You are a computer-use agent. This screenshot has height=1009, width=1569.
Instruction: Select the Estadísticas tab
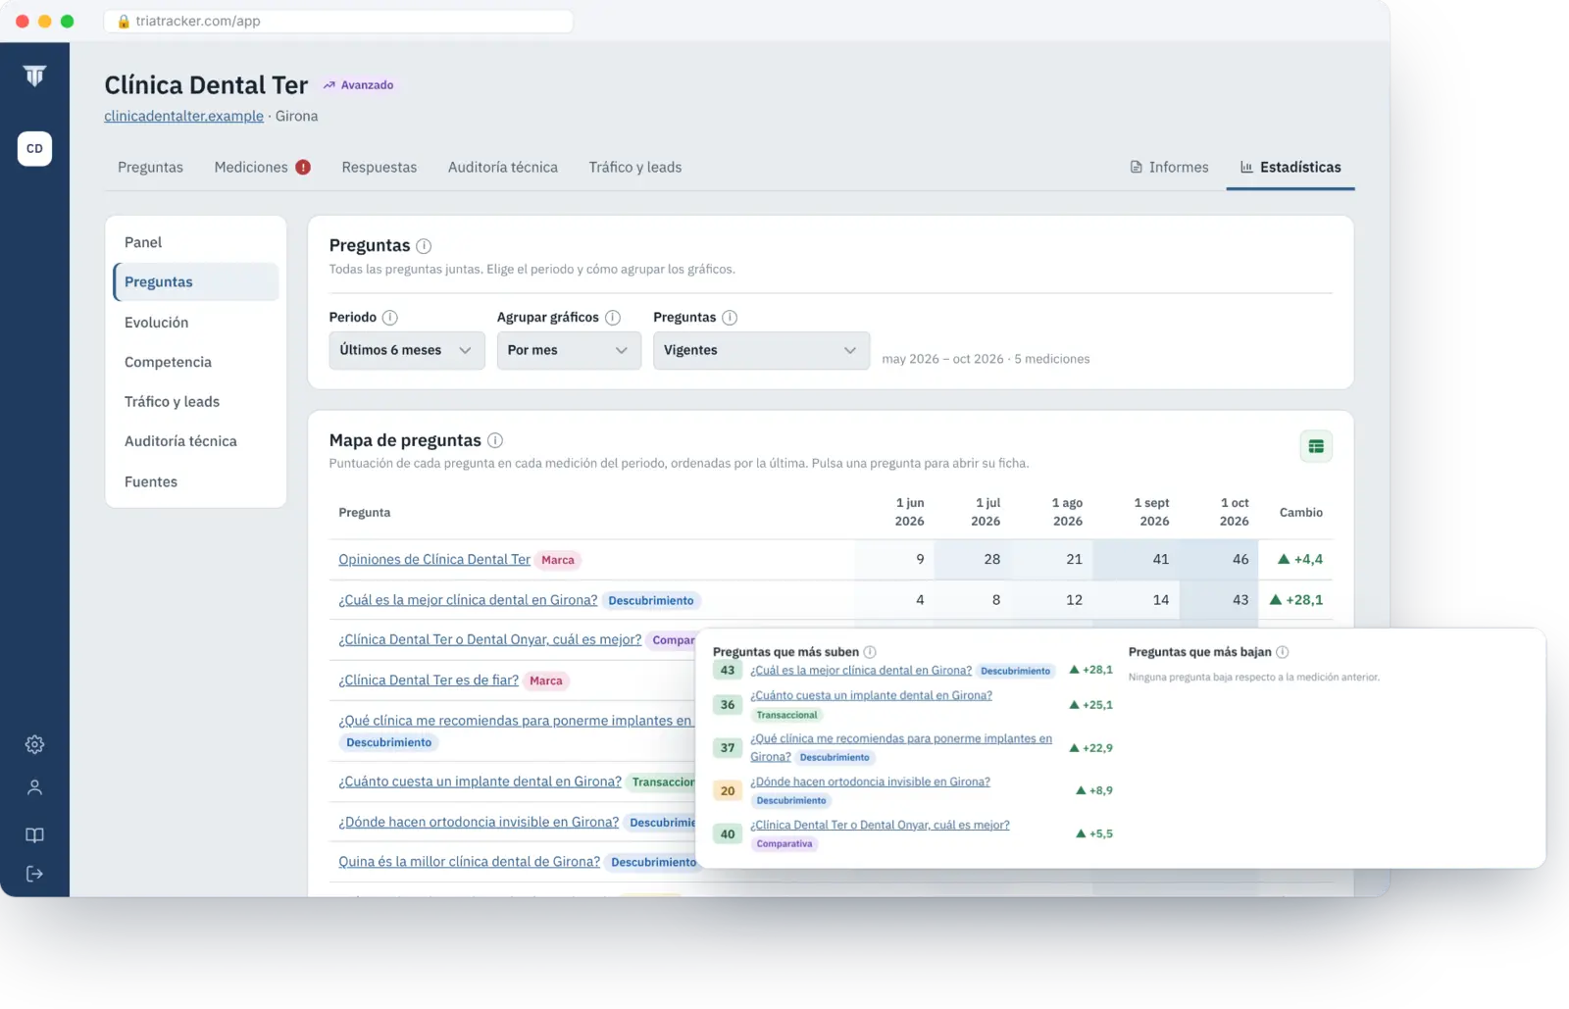1291,168
